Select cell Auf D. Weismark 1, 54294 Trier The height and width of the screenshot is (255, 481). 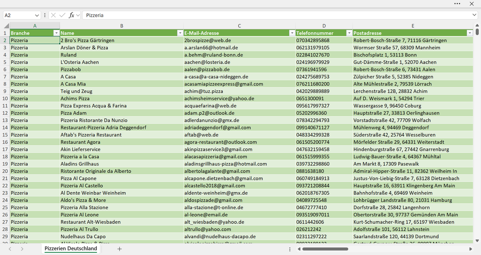[413, 99]
